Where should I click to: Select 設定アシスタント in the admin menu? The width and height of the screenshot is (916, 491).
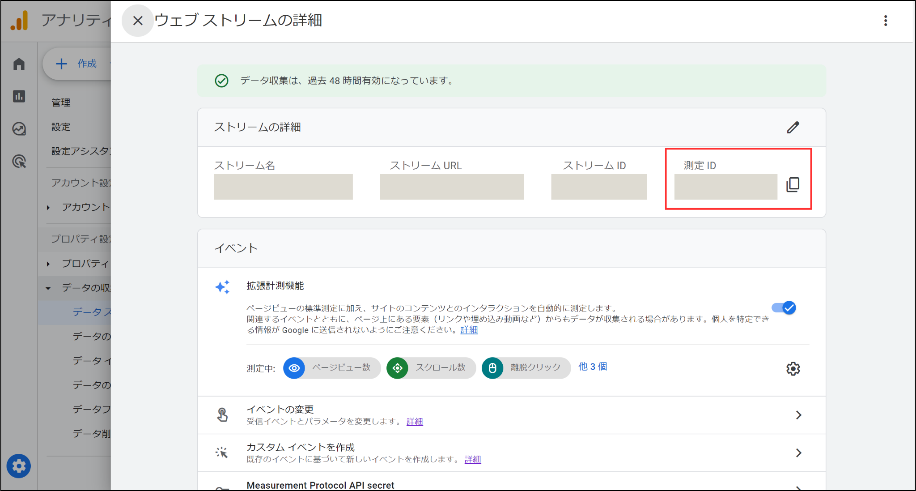81,151
